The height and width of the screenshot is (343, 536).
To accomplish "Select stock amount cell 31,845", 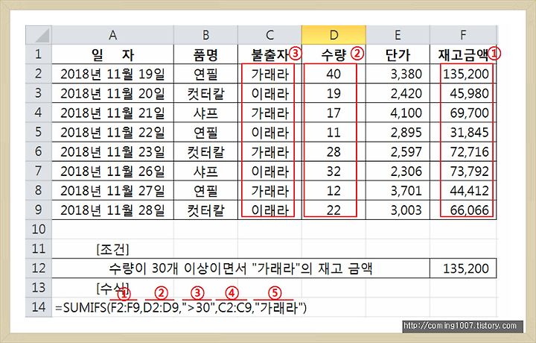I will [463, 132].
